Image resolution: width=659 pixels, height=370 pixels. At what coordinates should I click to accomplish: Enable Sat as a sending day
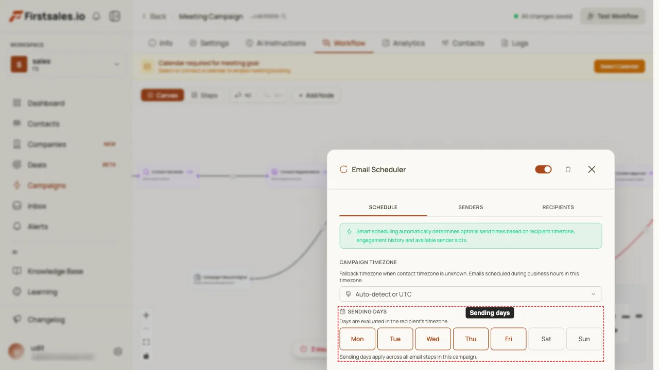(x=546, y=339)
